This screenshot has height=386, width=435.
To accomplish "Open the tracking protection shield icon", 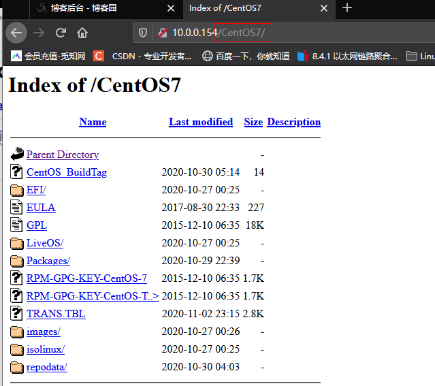I will [x=143, y=33].
